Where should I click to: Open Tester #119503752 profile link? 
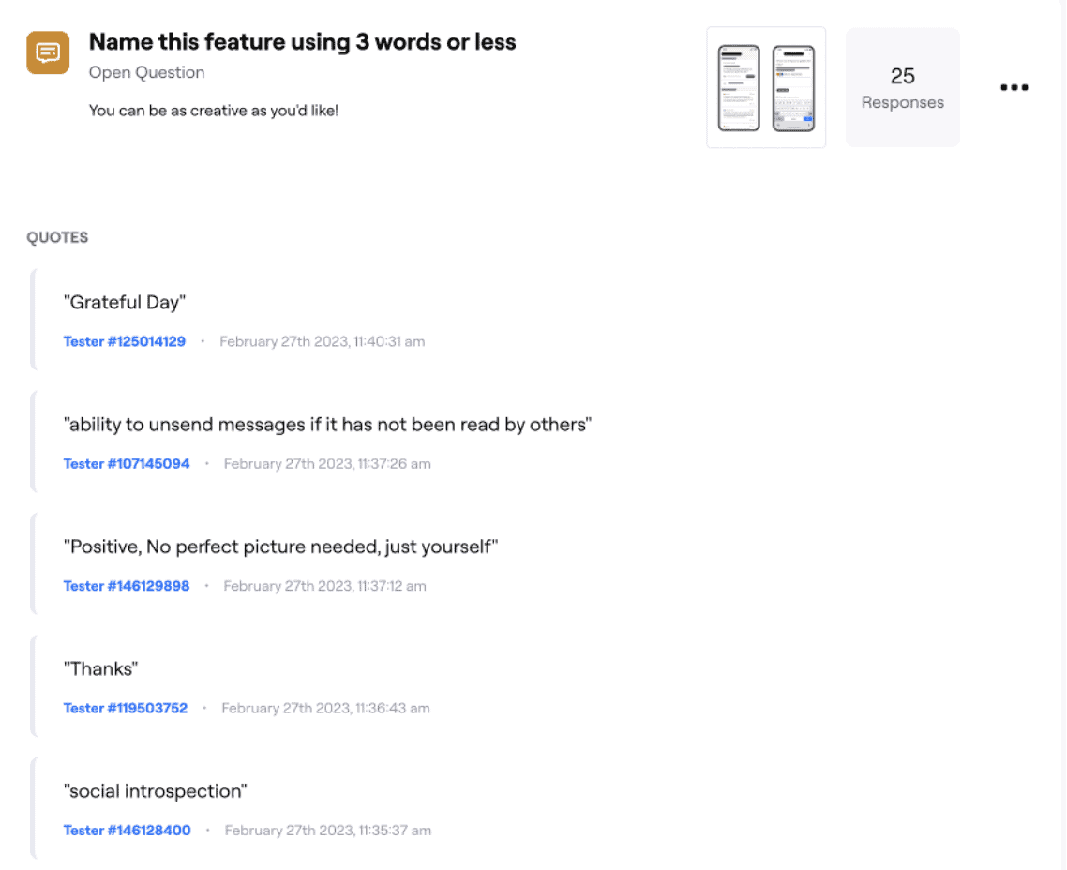coord(126,709)
